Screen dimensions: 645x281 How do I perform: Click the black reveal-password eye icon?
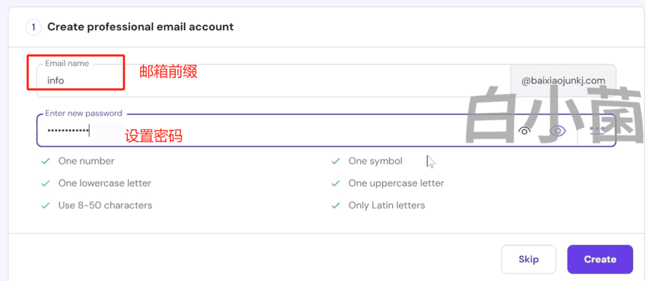(525, 131)
